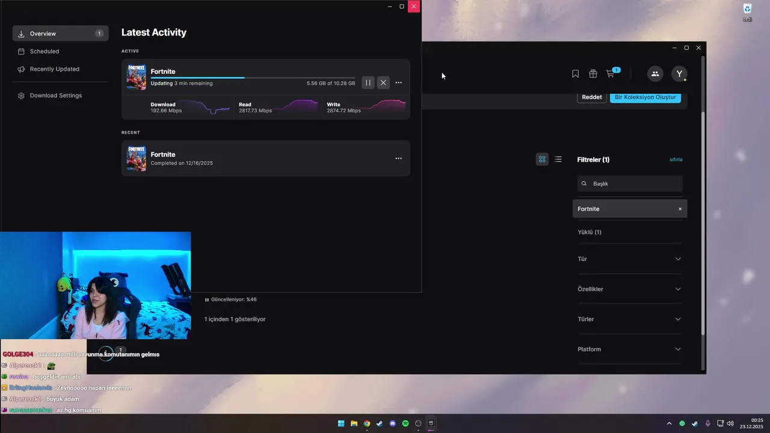Screen dimensions: 770x433
Task: Click the Reddet button
Action: [x=592, y=97]
